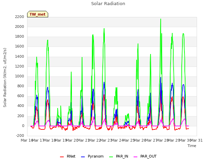
Task: Click the magenta PAR_OUT legend swatch
Action: (136, 157)
